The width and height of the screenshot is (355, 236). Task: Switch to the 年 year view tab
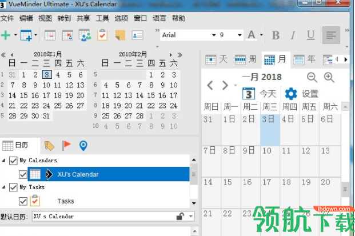tap(305, 59)
